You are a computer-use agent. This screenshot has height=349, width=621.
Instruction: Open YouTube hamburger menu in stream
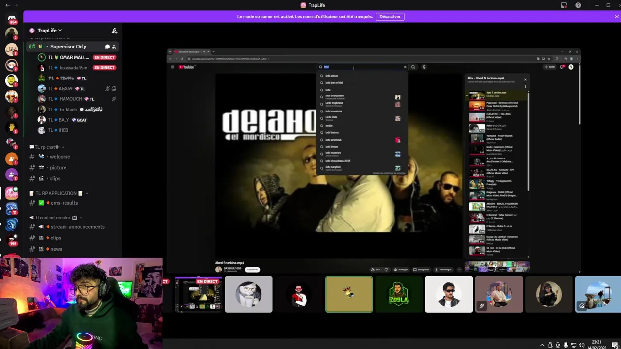tap(172, 67)
